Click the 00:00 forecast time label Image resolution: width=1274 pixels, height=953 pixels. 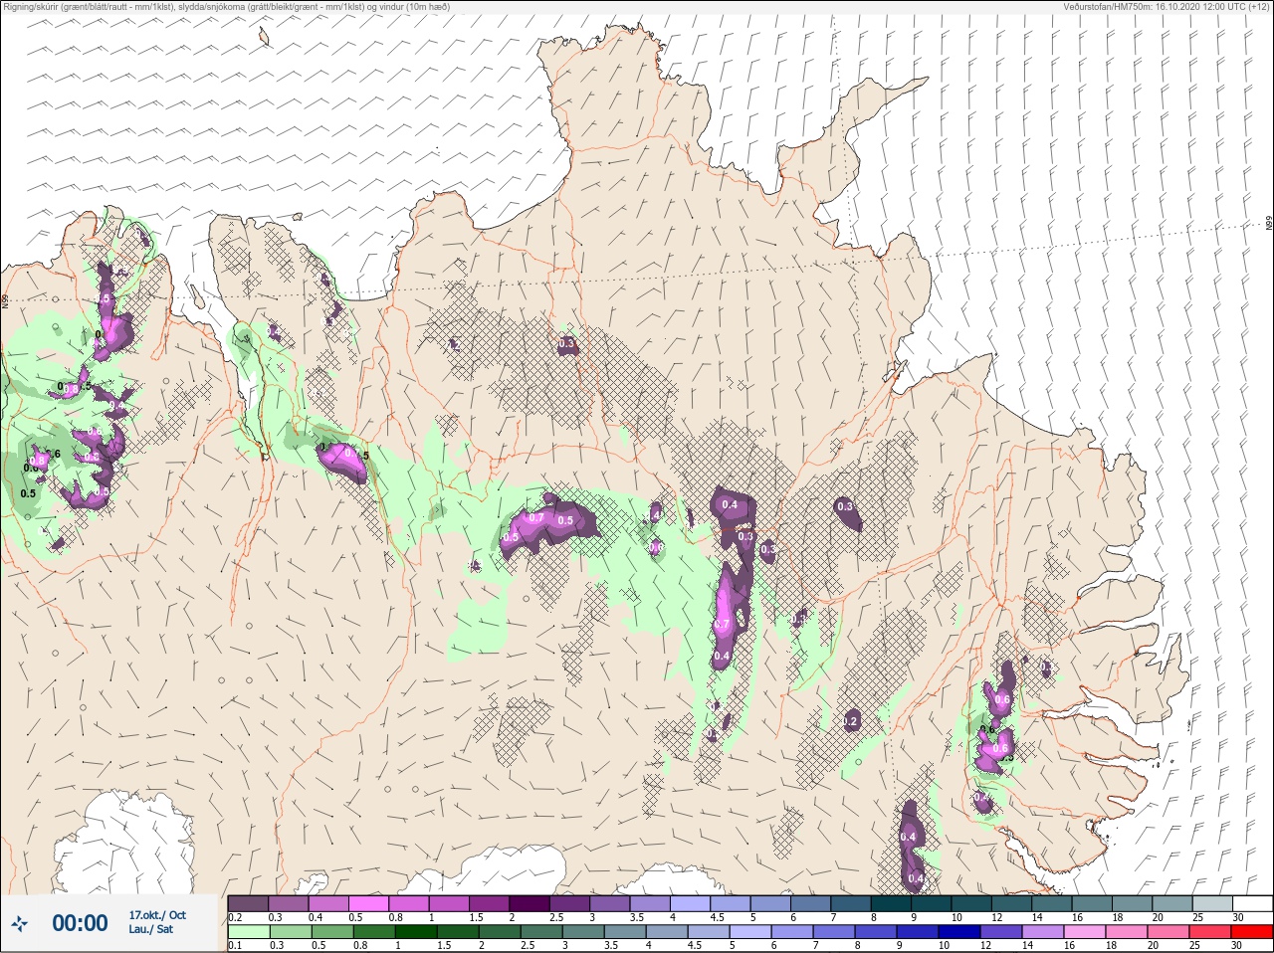80,923
